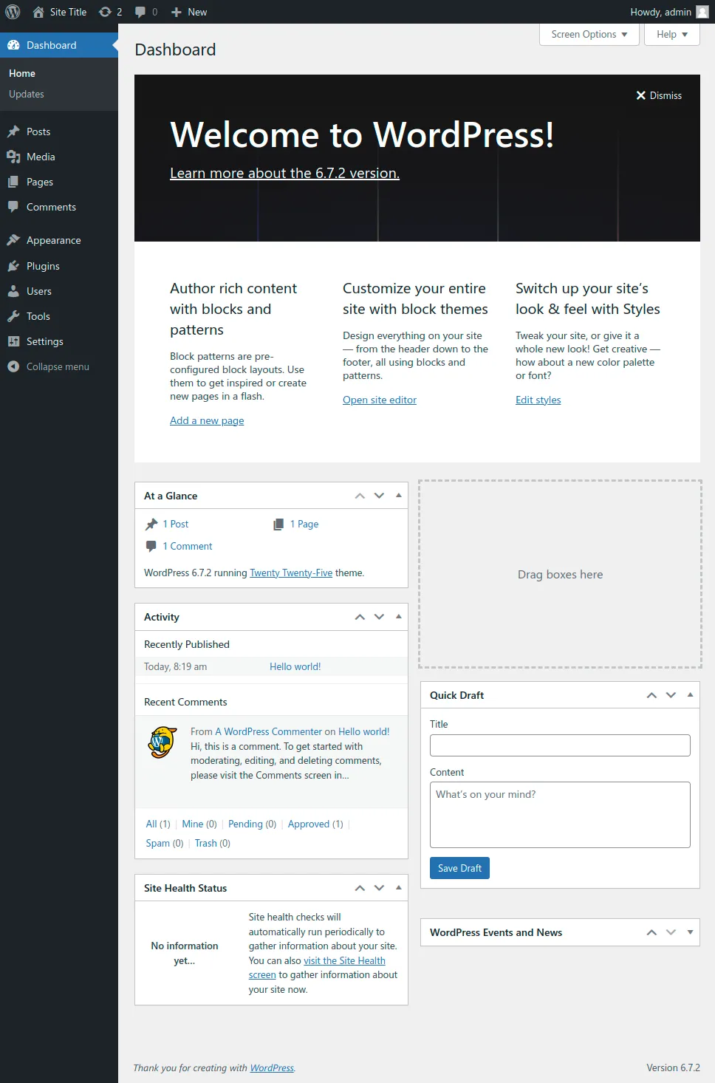
Task: Expand the WordPress Events and News panel
Action: tap(691, 932)
